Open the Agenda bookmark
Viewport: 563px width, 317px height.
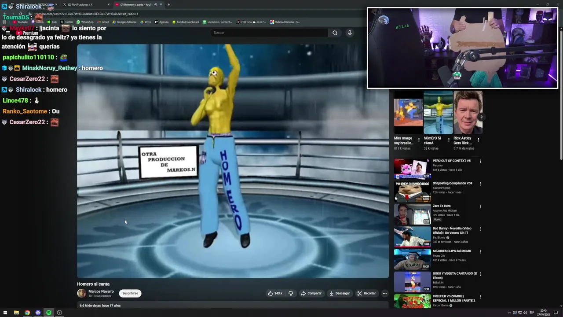pos(162,22)
